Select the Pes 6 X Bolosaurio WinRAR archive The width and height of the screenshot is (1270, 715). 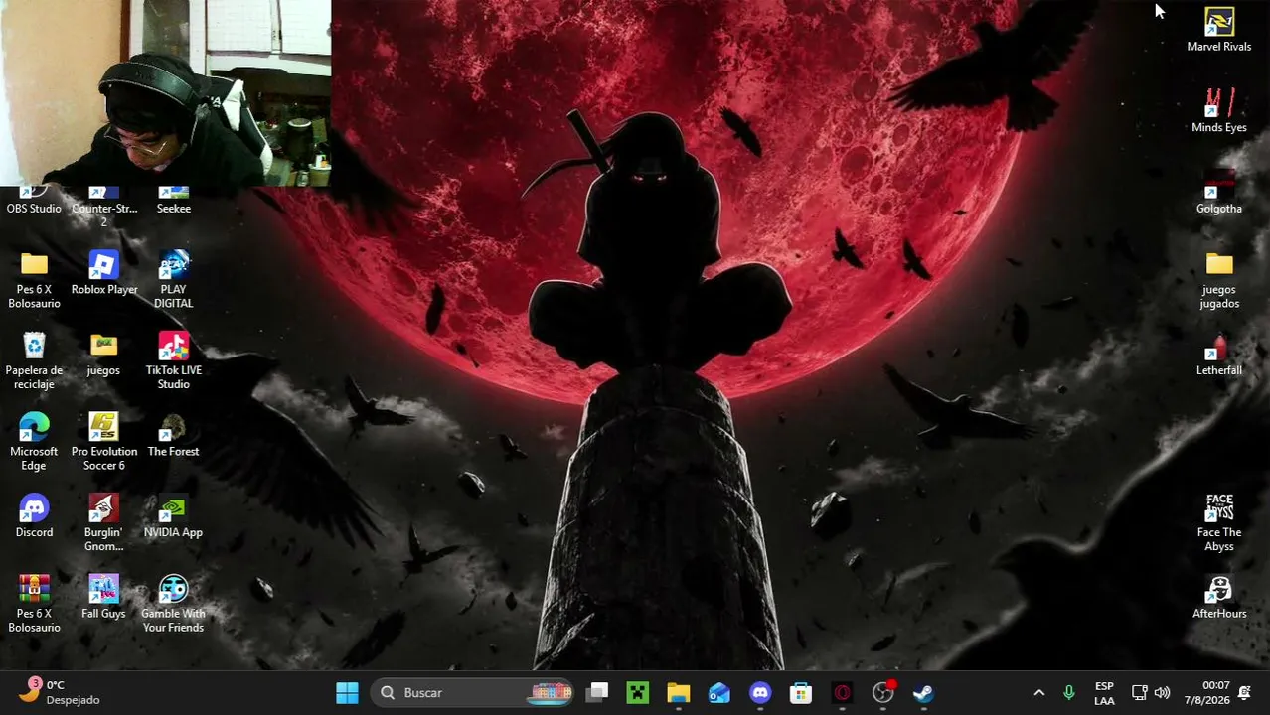click(34, 604)
